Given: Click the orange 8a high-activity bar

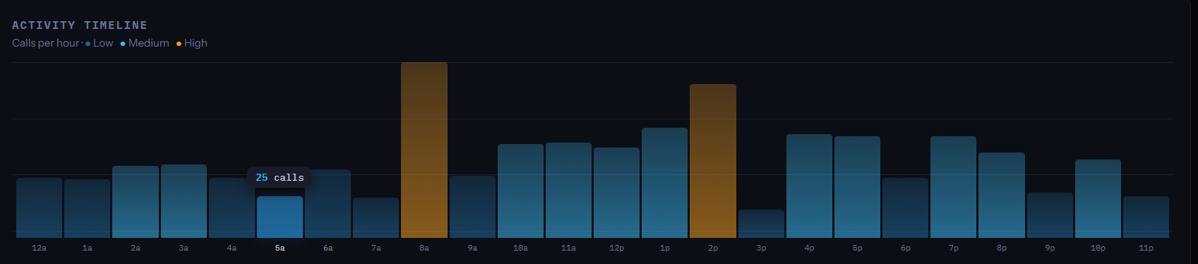Looking at the screenshot, I should 424,150.
